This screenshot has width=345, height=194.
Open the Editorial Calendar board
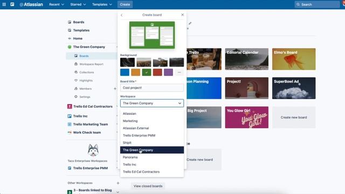247,59
